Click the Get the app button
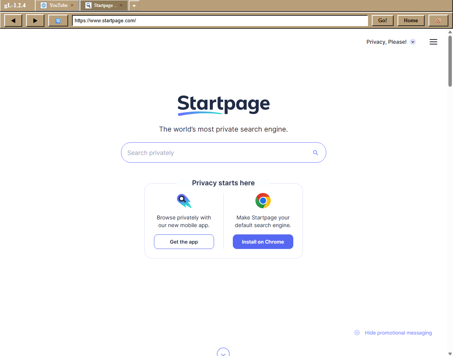 (184, 242)
